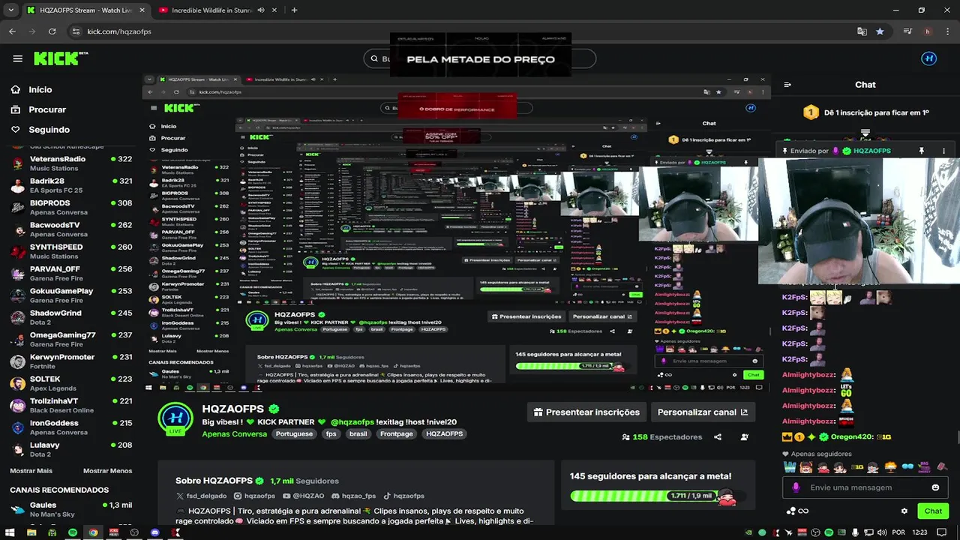Screen dimensions: 960x540
Task: Select the brasil tag
Action: coord(358,433)
